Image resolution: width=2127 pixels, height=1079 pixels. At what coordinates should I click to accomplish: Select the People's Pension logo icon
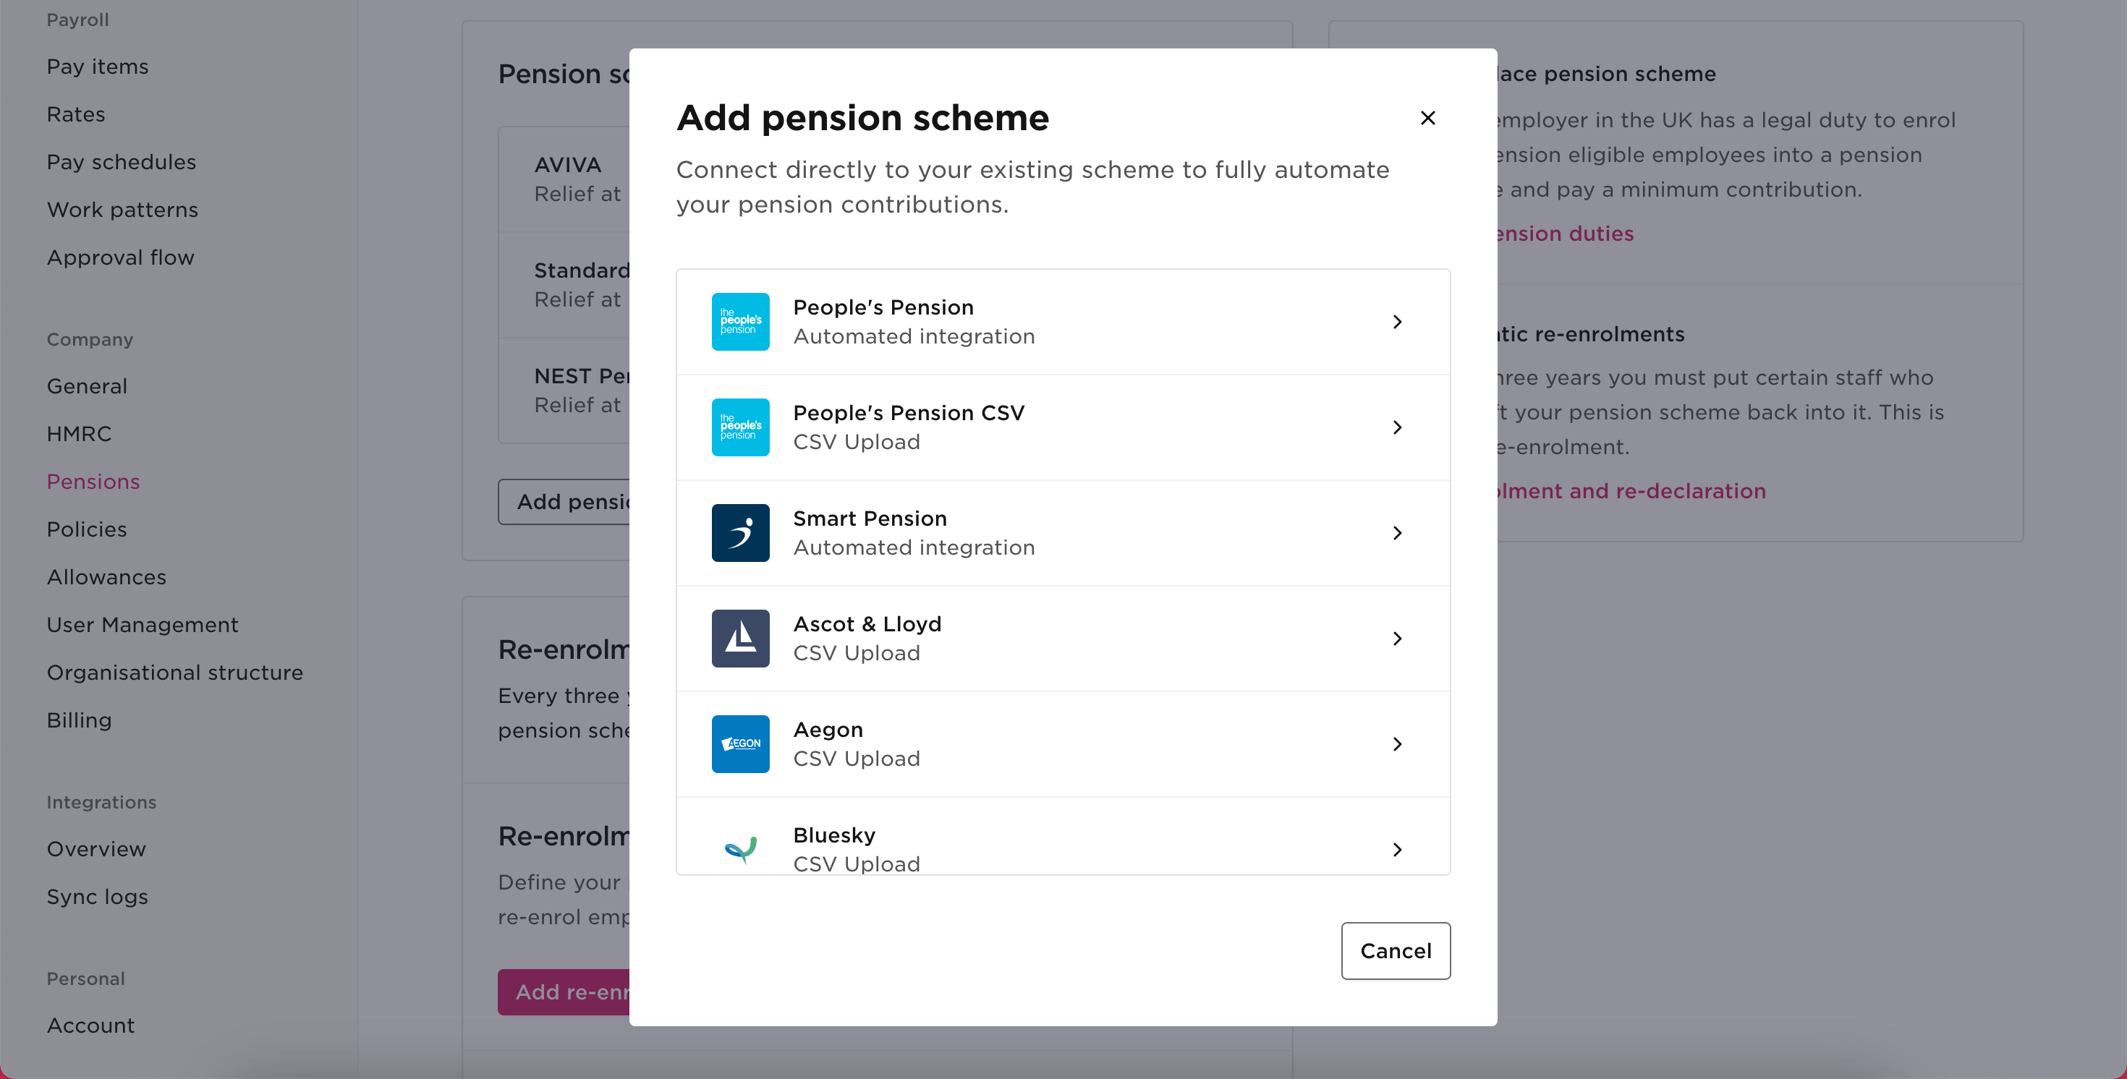740,321
